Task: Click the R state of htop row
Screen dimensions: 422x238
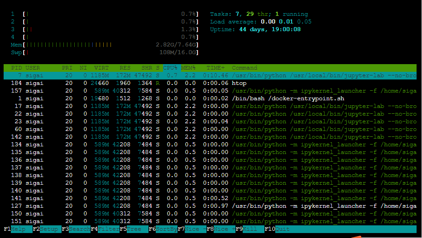Action: tap(158, 83)
